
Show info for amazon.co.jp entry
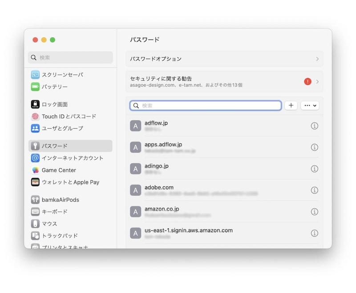pyautogui.click(x=315, y=212)
